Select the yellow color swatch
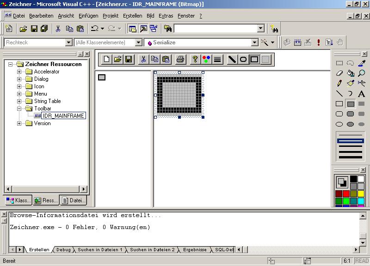The width and height of the screenshot is (370, 266). coord(361,194)
